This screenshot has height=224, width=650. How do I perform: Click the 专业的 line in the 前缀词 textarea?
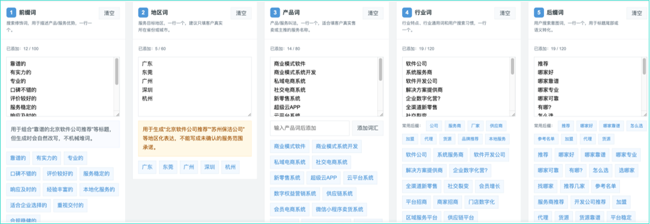[18, 81]
